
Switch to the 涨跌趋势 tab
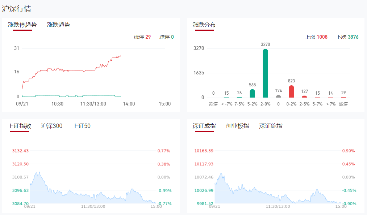click(58, 25)
